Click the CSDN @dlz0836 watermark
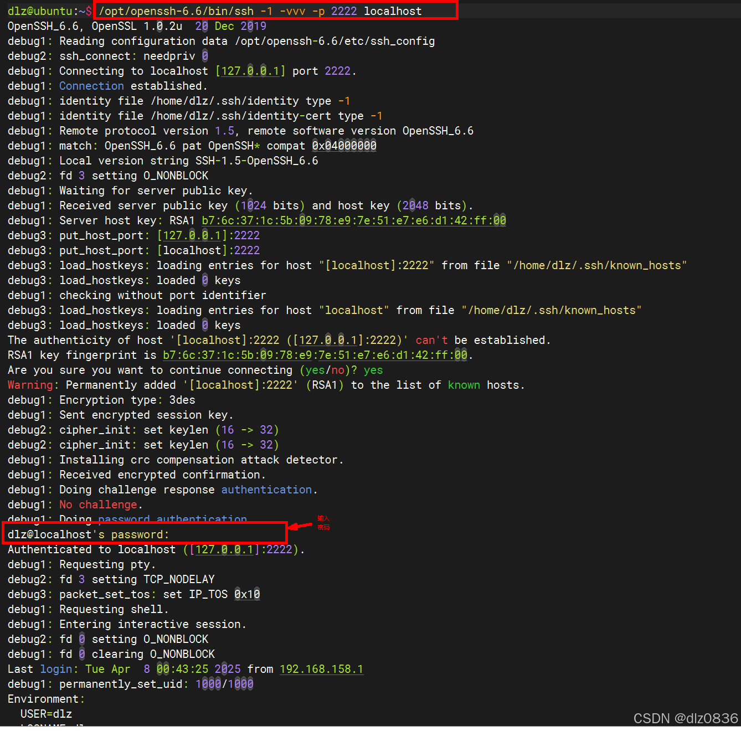This screenshot has width=741, height=731. coord(687,718)
